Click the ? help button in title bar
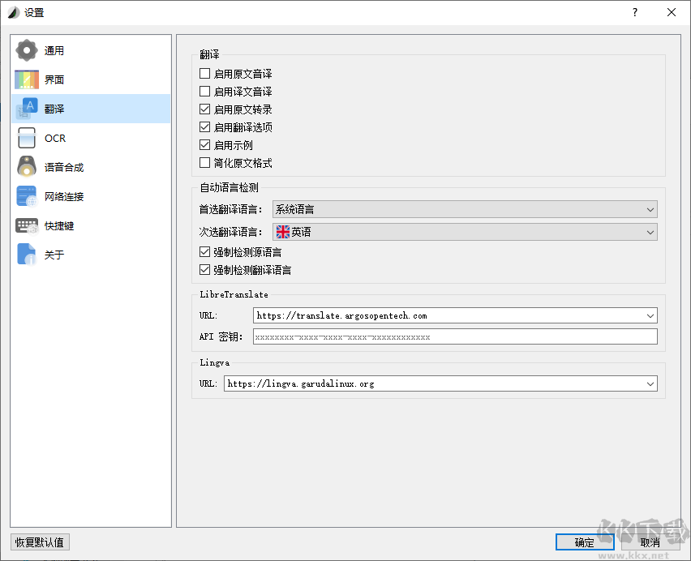This screenshot has width=691, height=561. point(635,12)
